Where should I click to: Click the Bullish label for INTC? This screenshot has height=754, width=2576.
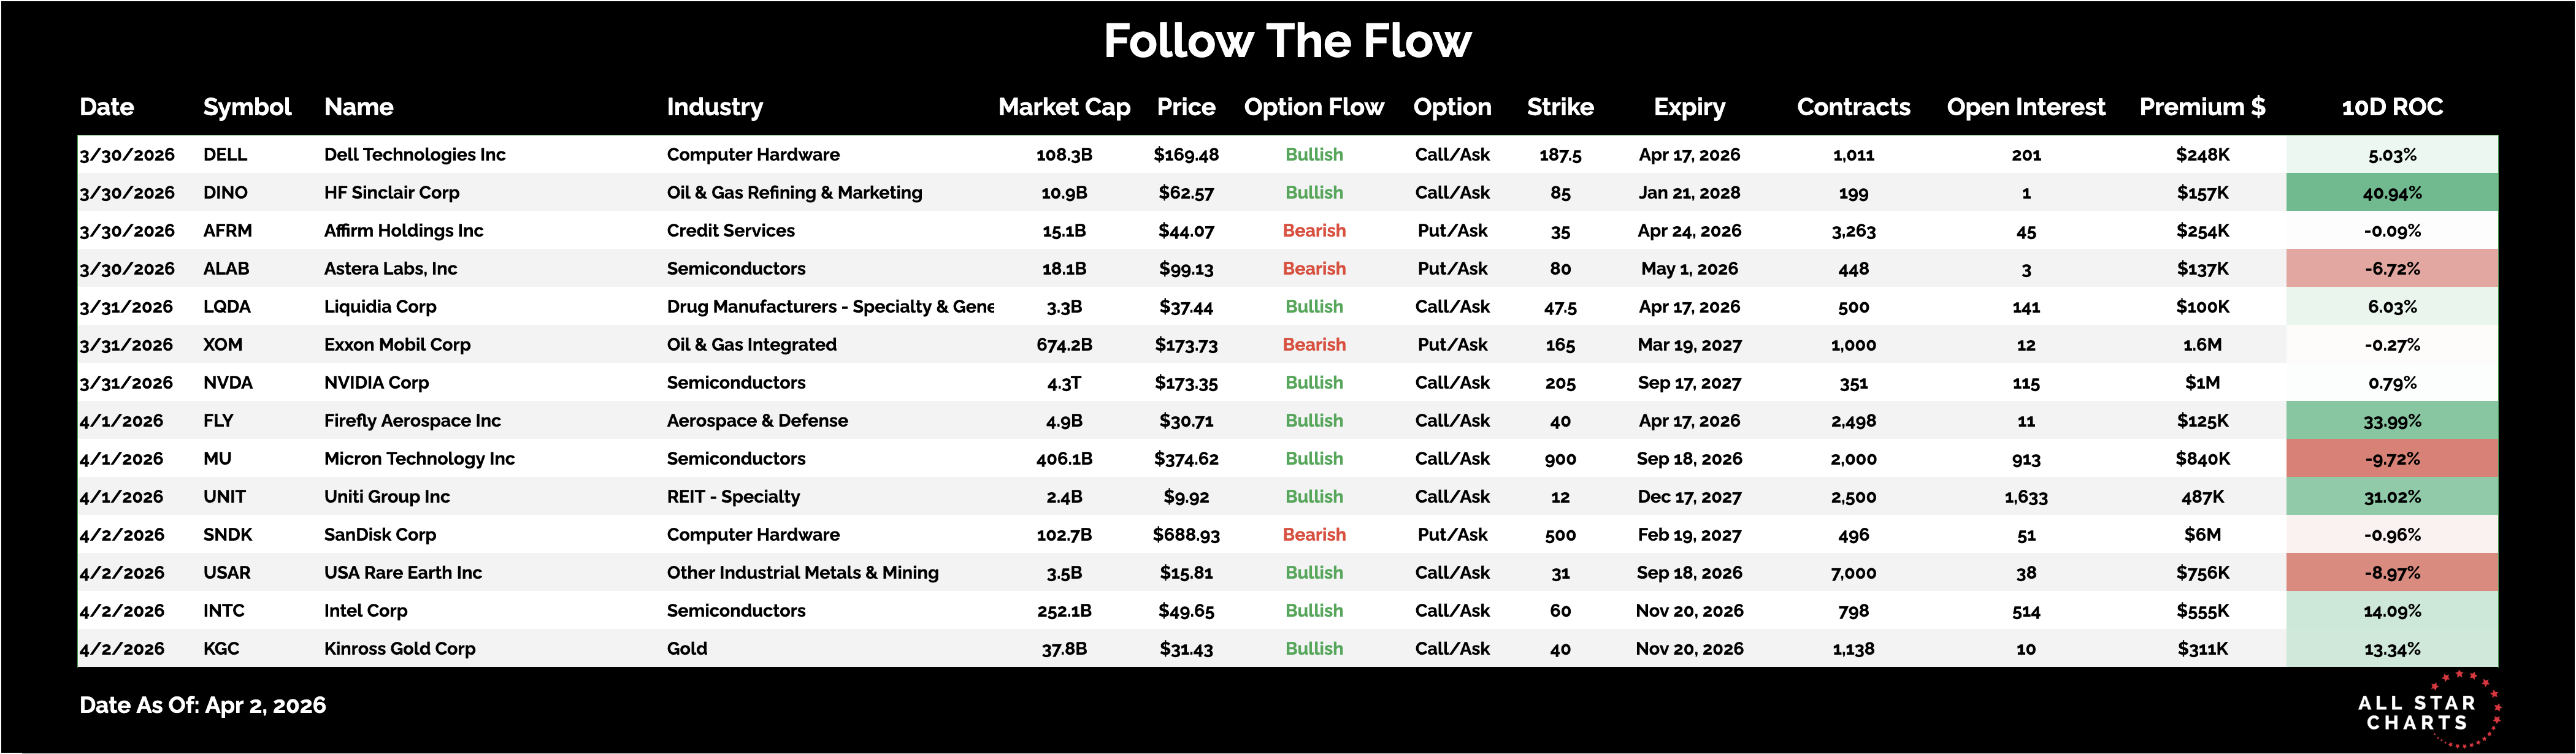tap(1314, 611)
